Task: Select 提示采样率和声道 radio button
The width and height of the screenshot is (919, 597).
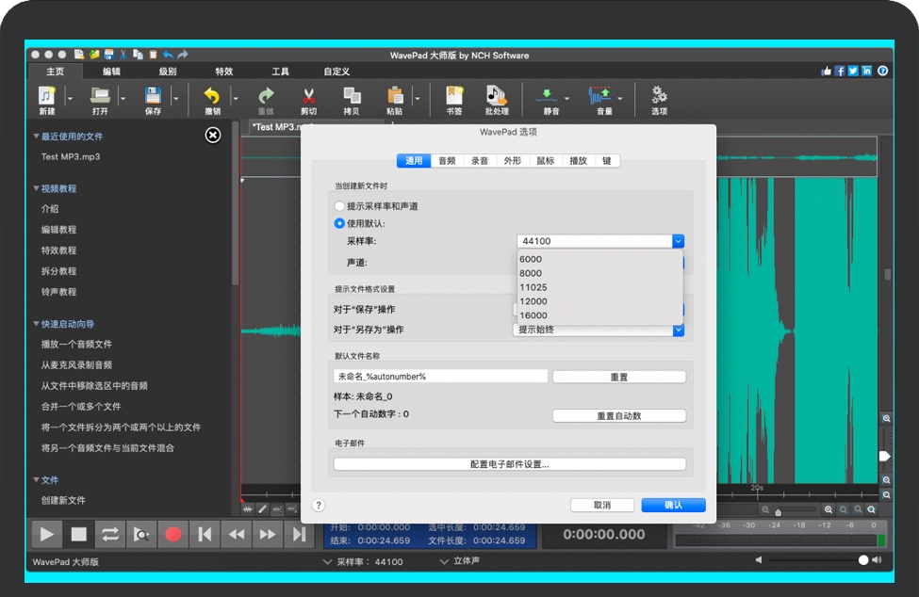Action: pos(340,206)
